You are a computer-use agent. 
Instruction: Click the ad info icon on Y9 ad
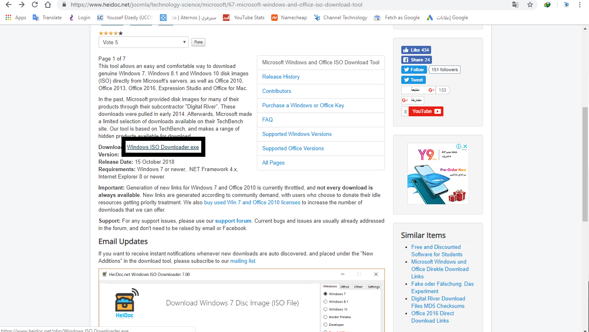[x=459, y=147]
